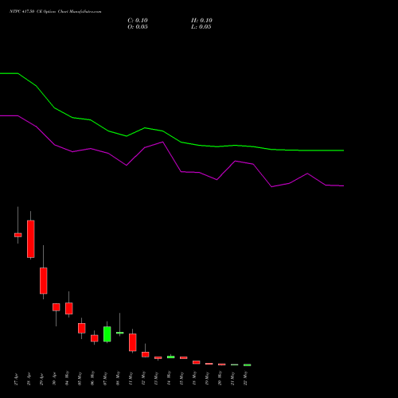Select the green candle above 07 May
The image size is (398, 398).
(107, 334)
